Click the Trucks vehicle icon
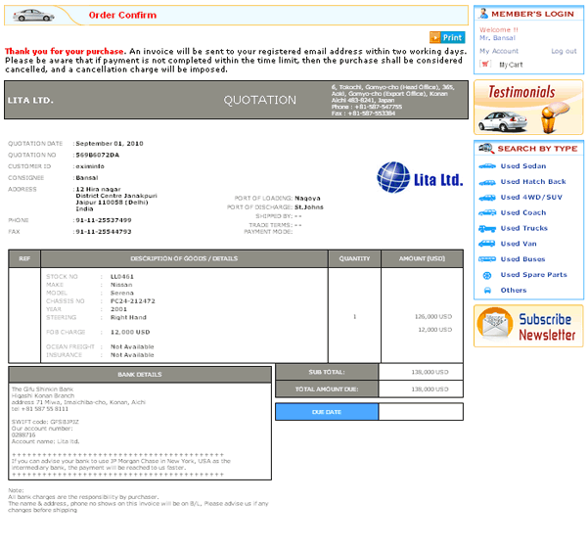 pos(486,229)
